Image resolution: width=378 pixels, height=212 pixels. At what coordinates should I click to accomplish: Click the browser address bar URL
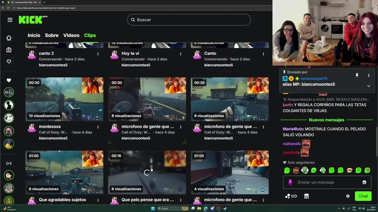[46, 8]
